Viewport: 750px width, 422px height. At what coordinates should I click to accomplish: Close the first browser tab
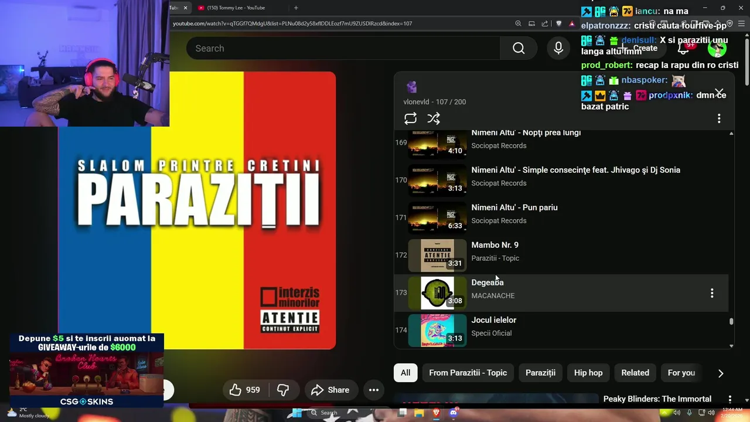(x=185, y=8)
